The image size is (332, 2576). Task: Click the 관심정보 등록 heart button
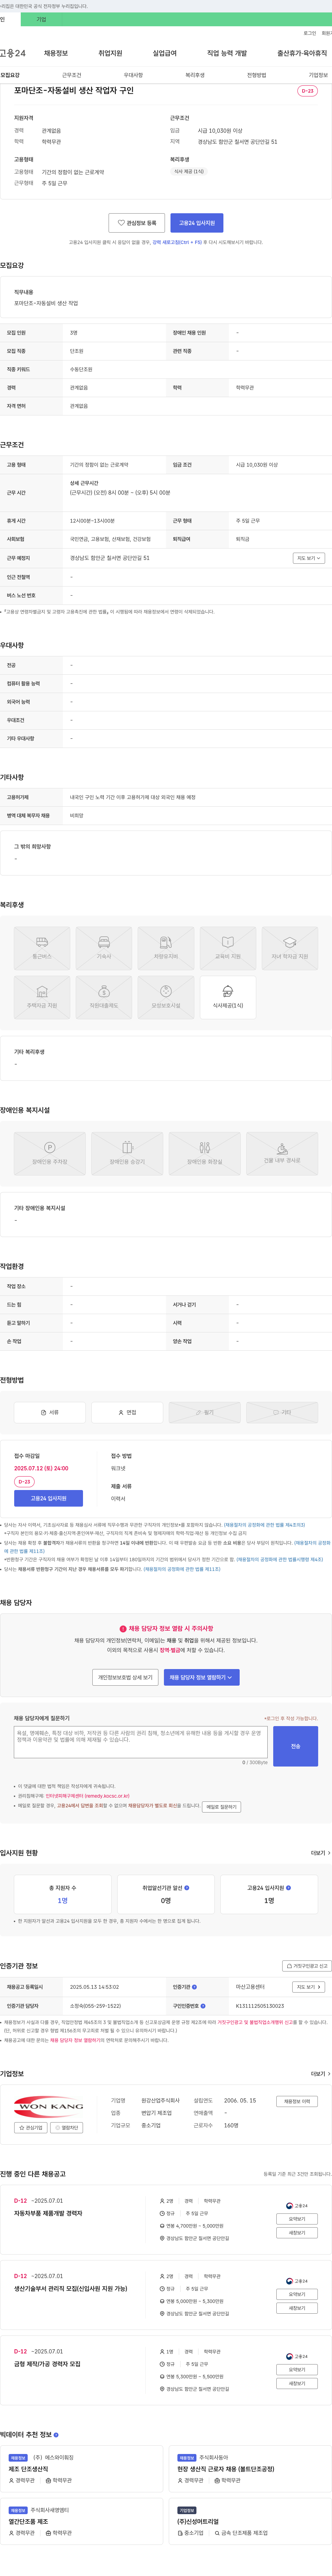click(137, 223)
